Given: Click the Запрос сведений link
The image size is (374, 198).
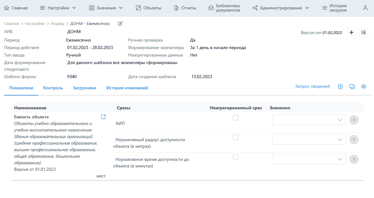Looking at the screenshot, I should click(x=312, y=87).
